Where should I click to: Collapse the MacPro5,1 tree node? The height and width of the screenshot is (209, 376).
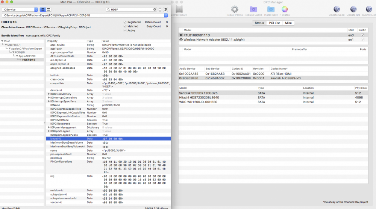point(6,45)
